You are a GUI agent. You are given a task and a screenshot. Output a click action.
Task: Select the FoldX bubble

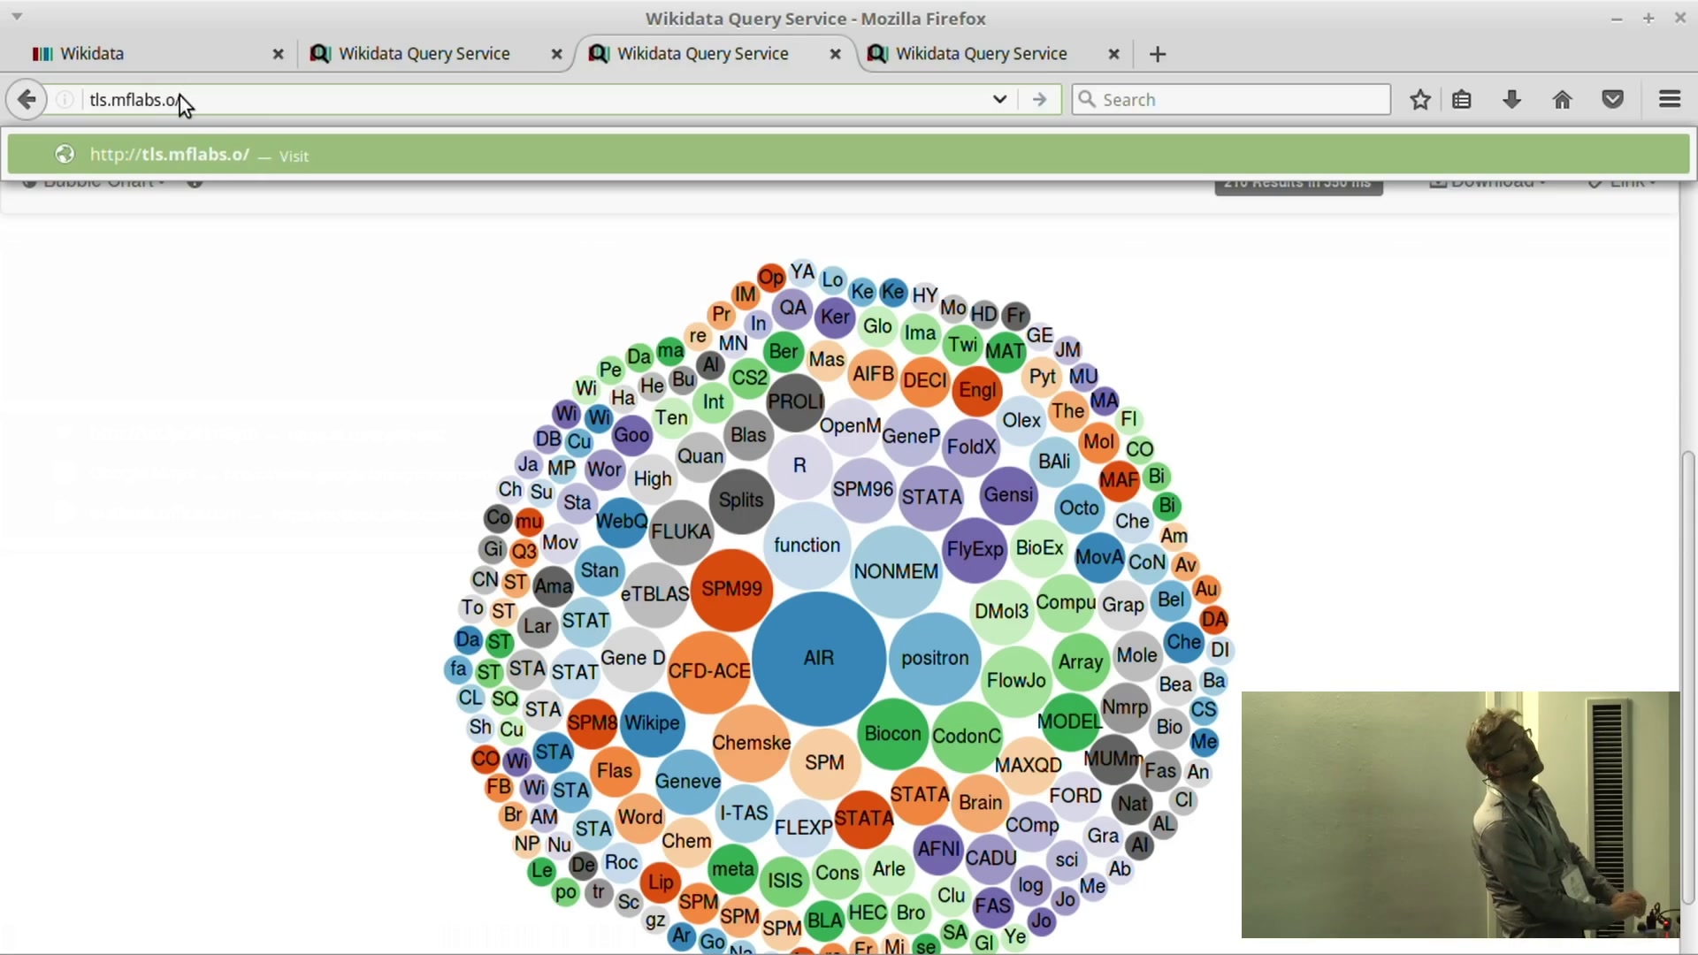tap(971, 447)
